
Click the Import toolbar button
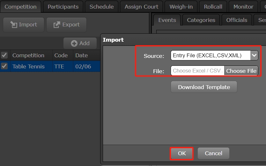click(23, 25)
